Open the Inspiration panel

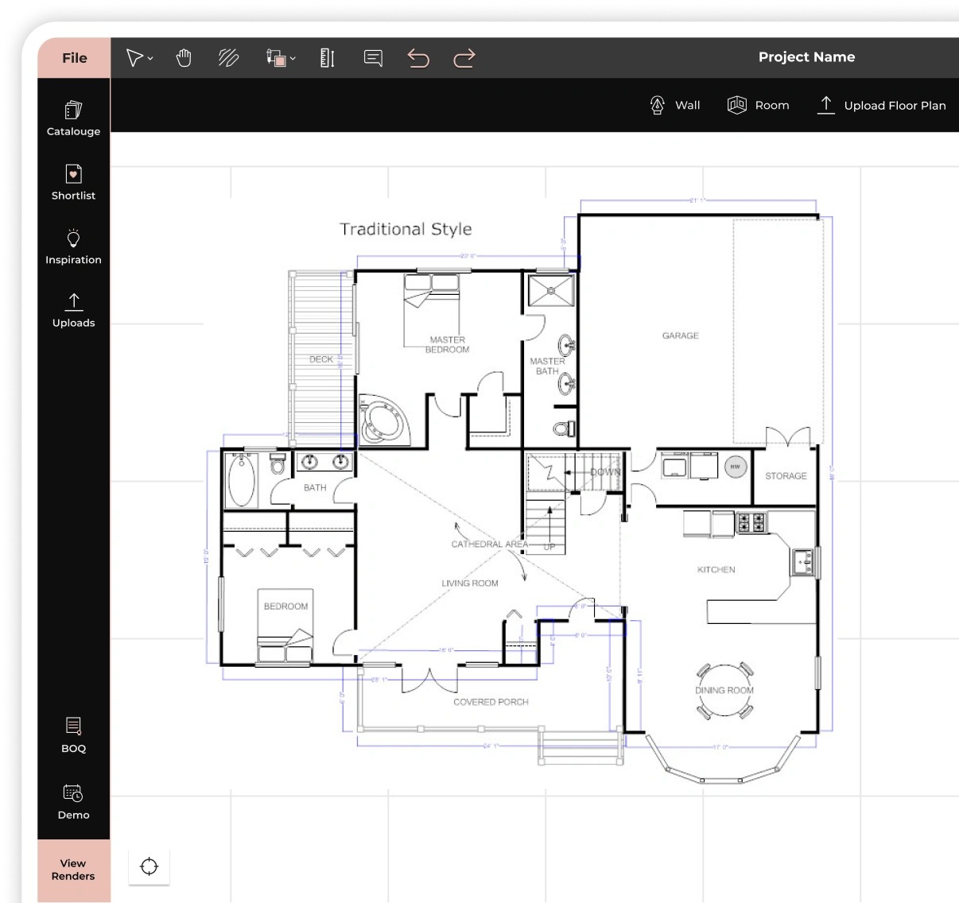tap(73, 246)
